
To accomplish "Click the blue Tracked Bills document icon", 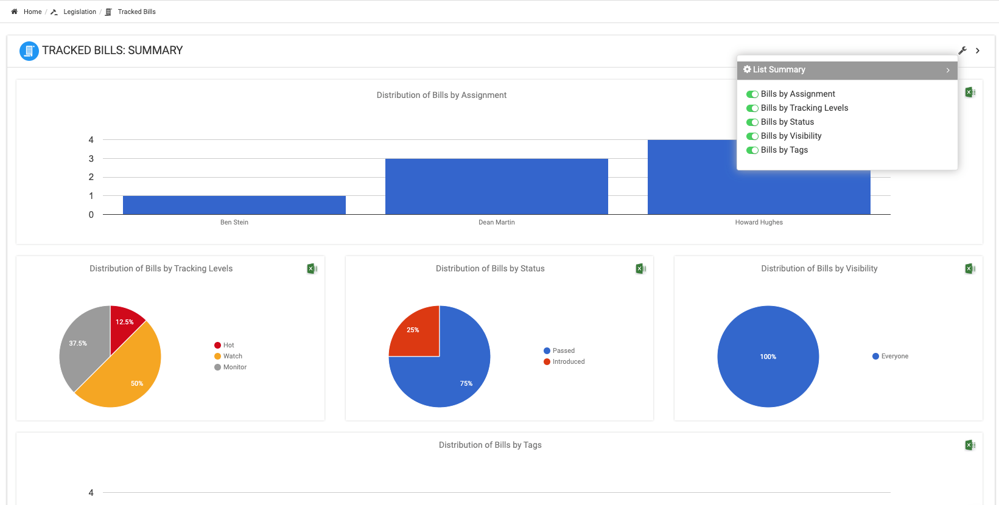I will click(29, 51).
